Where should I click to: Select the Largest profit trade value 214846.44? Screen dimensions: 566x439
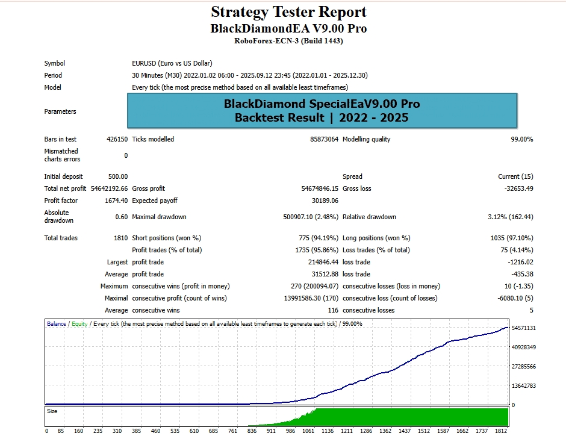[323, 262]
